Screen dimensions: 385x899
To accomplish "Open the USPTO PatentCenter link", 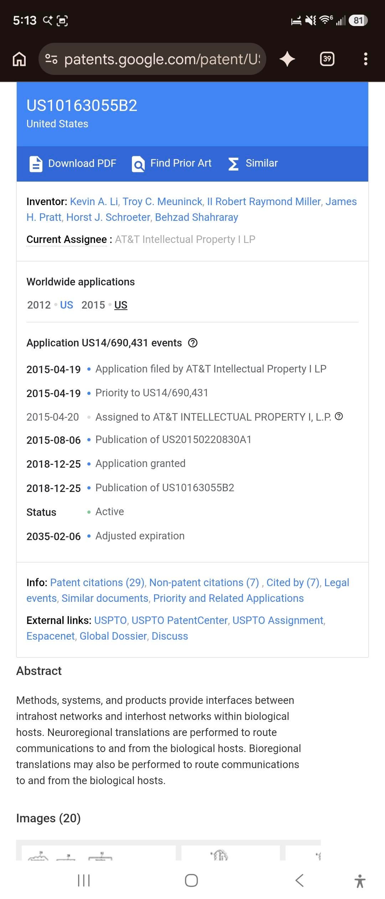I will [x=180, y=620].
